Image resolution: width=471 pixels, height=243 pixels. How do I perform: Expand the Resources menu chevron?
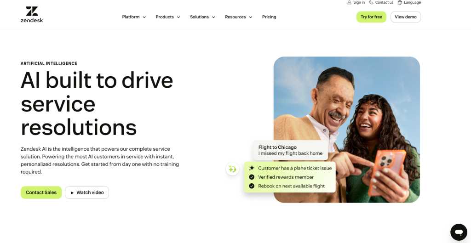click(x=251, y=17)
